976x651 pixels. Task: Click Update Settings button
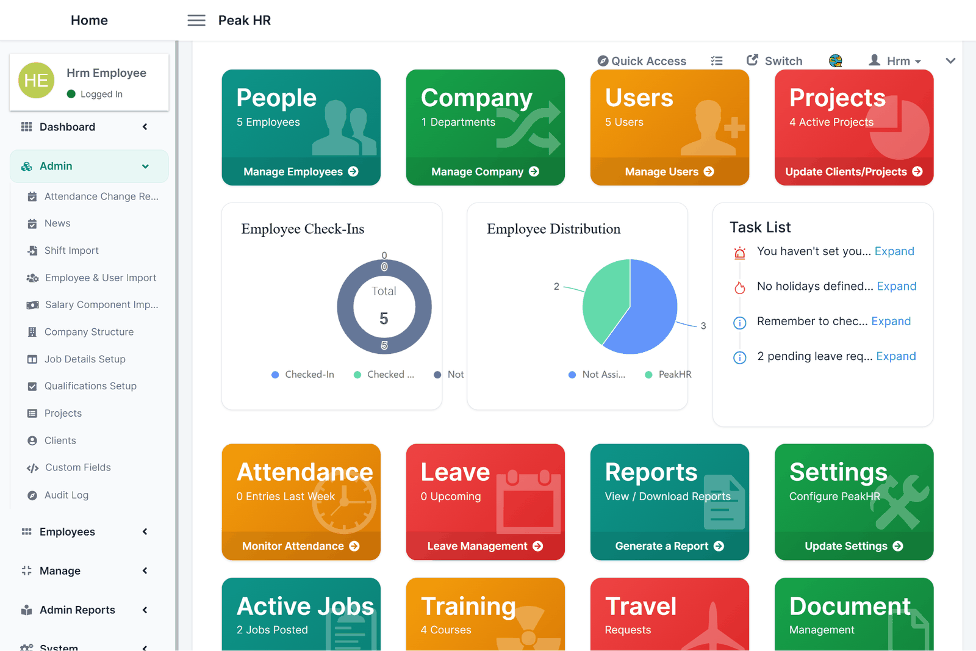854,546
